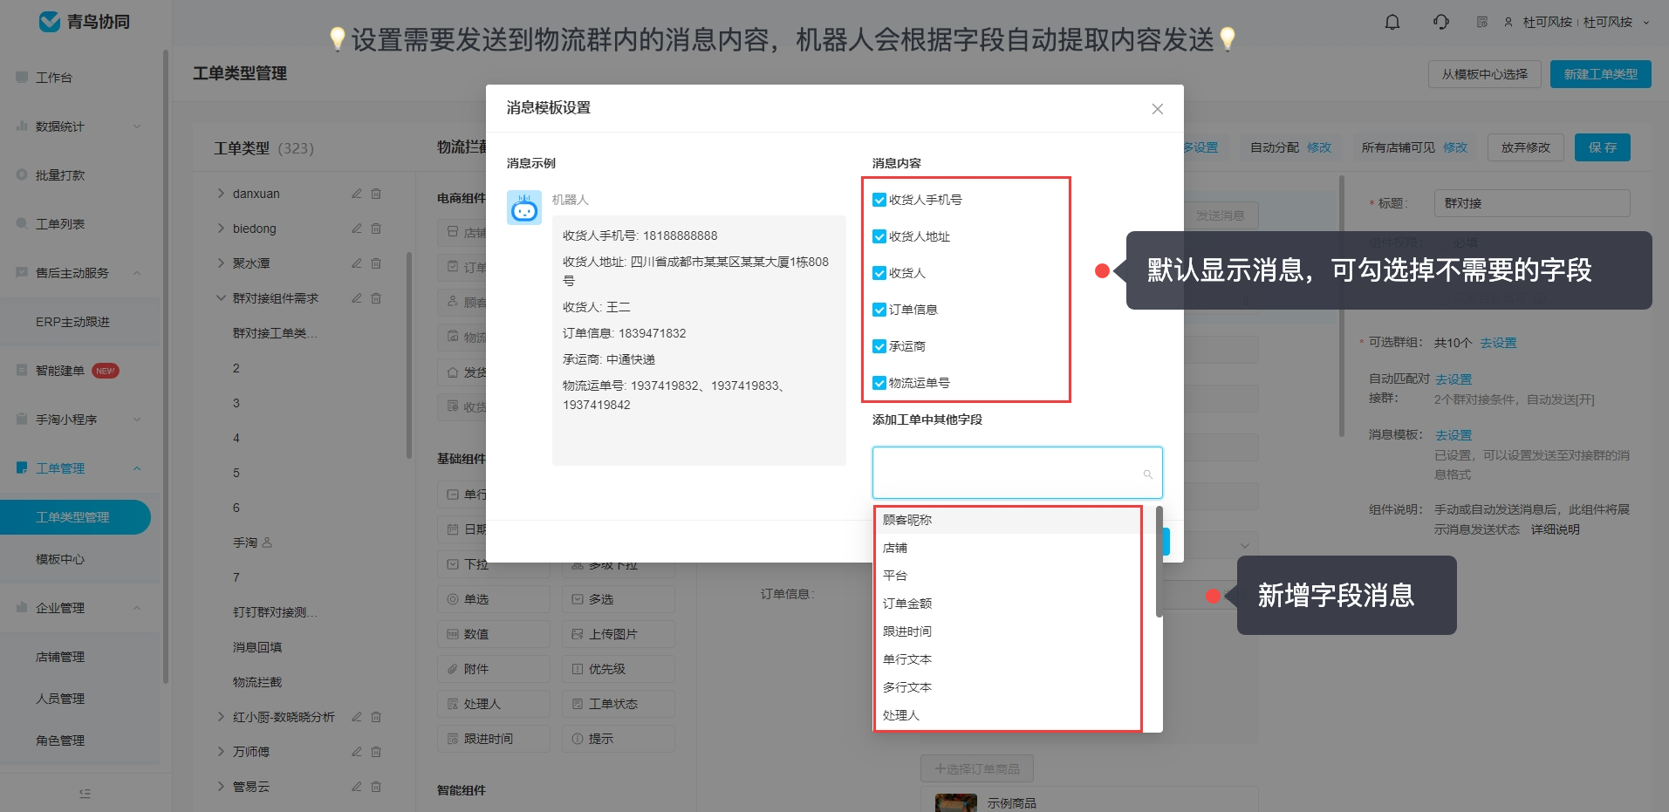Toggle the 收货人 checkbox

click(879, 273)
